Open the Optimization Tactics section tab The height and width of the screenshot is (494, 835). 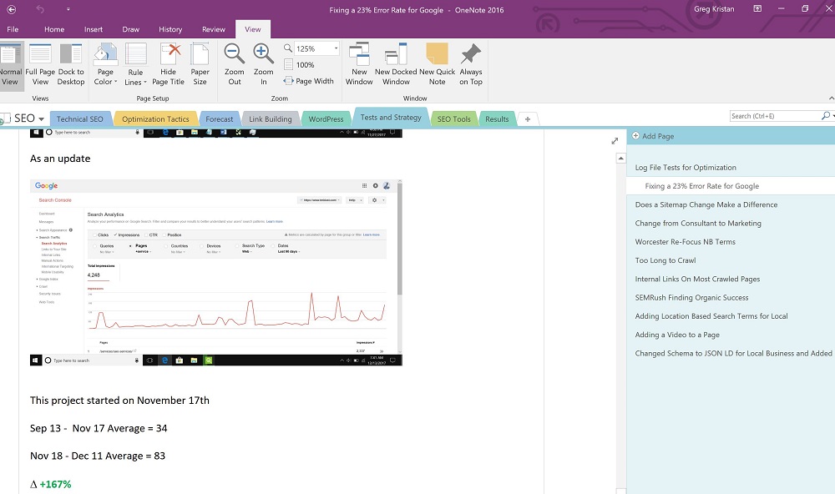(x=155, y=118)
